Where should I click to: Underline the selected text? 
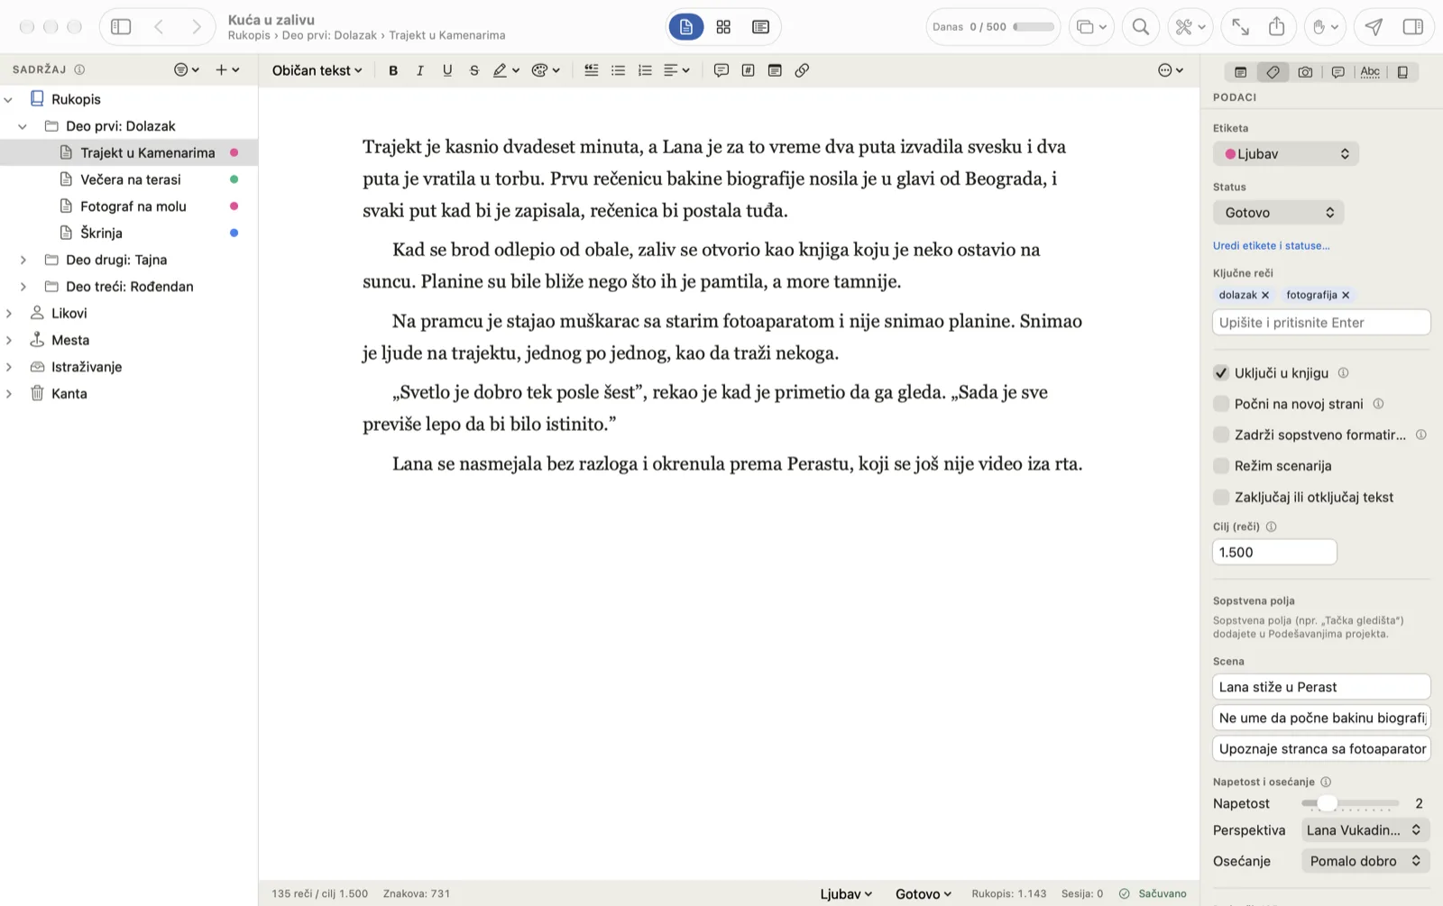click(x=447, y=70)
